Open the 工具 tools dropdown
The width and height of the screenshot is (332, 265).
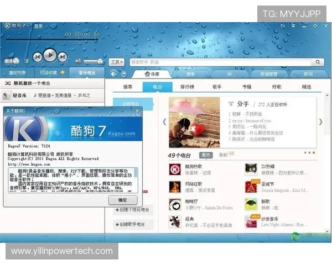click(x=117, y=62)
